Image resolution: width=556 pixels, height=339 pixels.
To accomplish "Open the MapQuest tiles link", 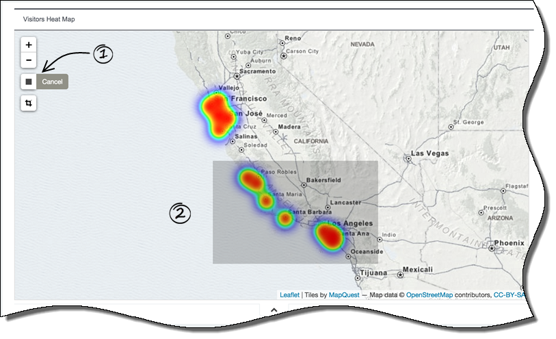I will click(343, 294).
